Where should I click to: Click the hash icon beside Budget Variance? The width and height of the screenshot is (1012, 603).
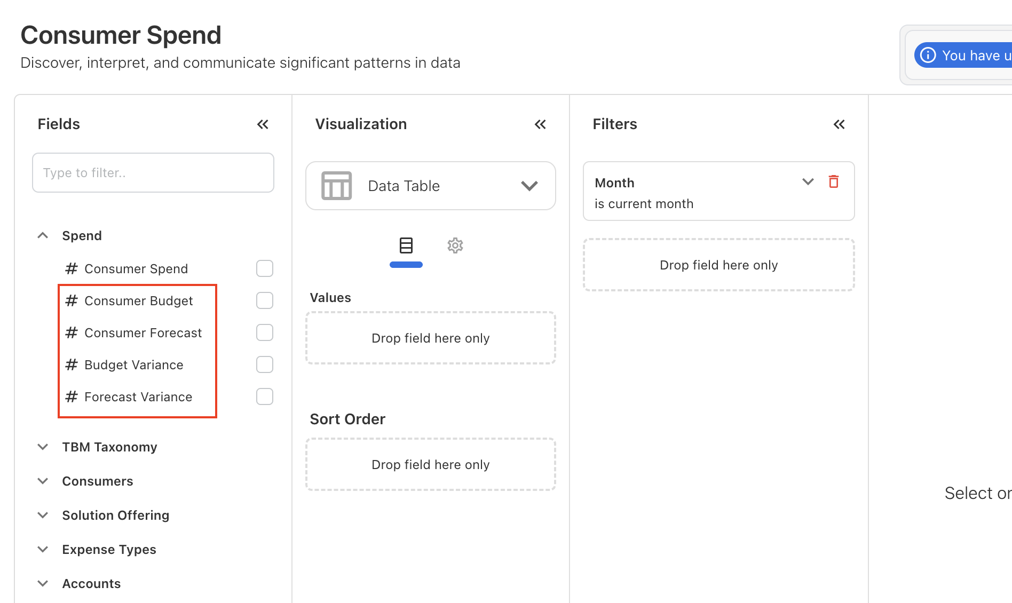pyautogui.click(x=72, y=364)
